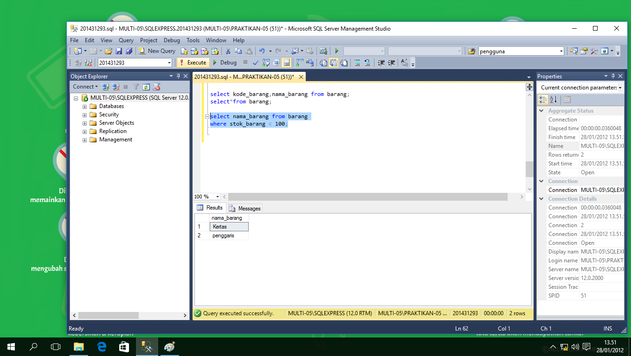The height and width of the screenshot is (356, 631).
Task: Toggle Results to Grid mode
Action: point(333,62)
